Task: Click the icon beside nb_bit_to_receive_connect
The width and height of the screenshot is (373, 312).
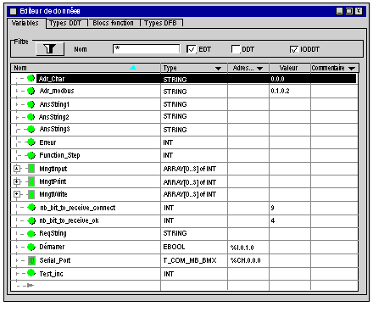Action: pyautogui.click(x=31, y=208)
